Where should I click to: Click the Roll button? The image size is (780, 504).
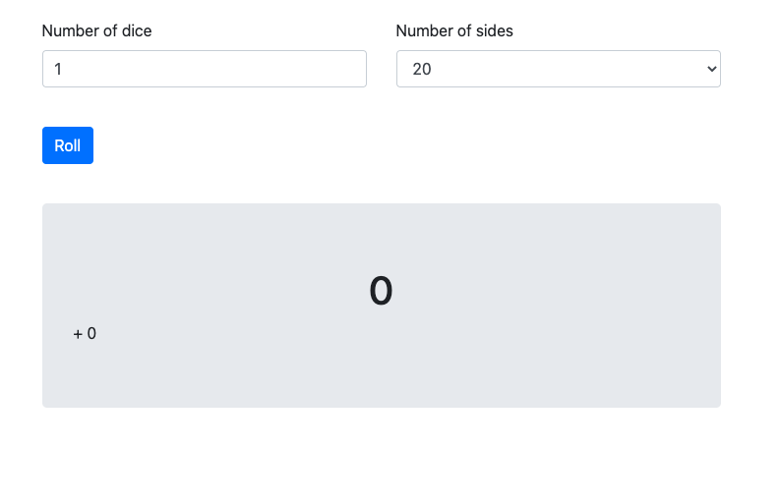tap(67, 145)
